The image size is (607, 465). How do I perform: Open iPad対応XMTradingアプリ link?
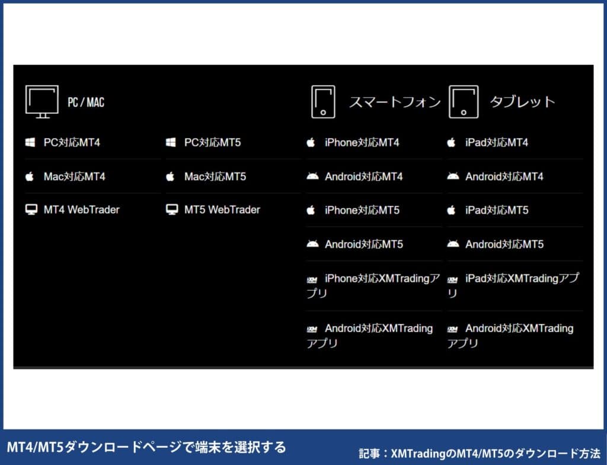pyautogui.click(x=513, y=286)
